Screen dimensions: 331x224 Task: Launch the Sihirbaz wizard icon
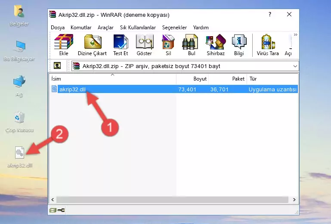tap(216, 45)
